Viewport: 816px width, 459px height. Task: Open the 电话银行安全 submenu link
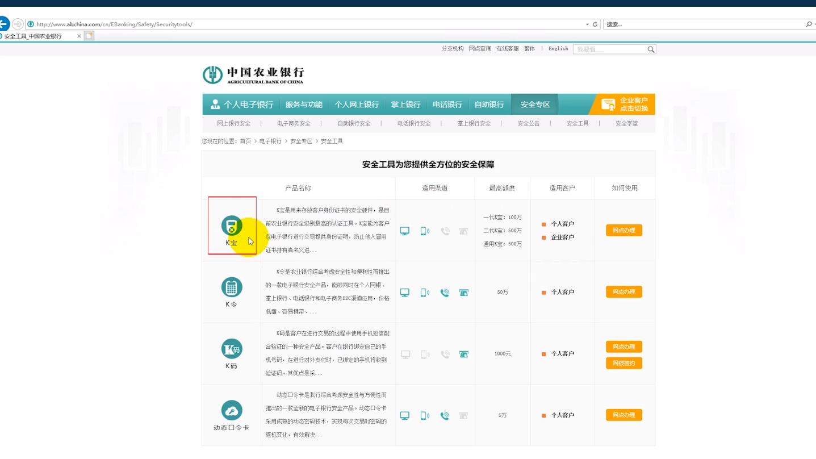click(414, 123)
